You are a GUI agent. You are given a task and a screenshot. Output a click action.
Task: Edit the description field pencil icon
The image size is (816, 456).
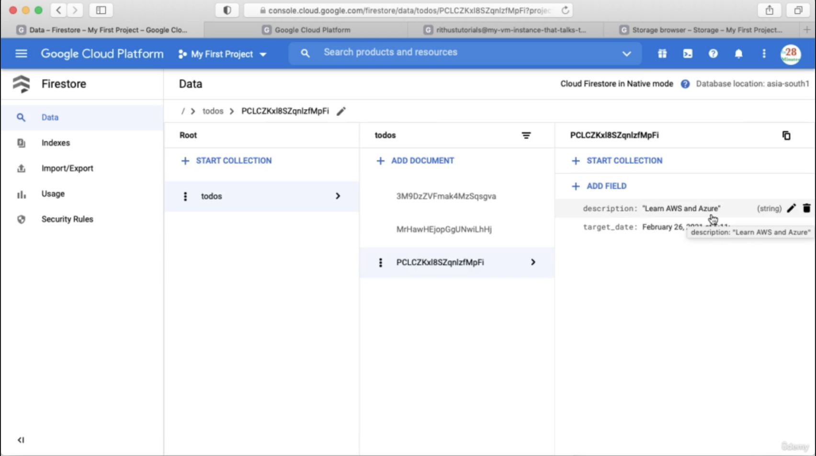pyautogui.click(x=791, y=208)
